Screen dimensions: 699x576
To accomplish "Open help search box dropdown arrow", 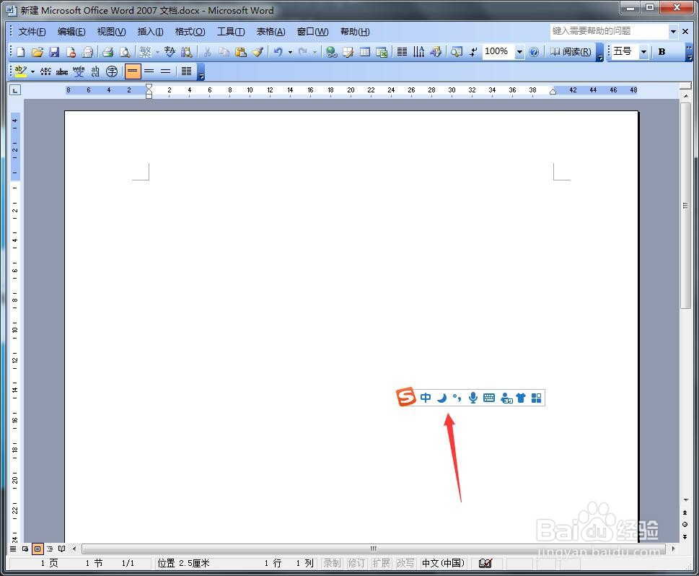I will pyautogui.click(x=673, y=31).
